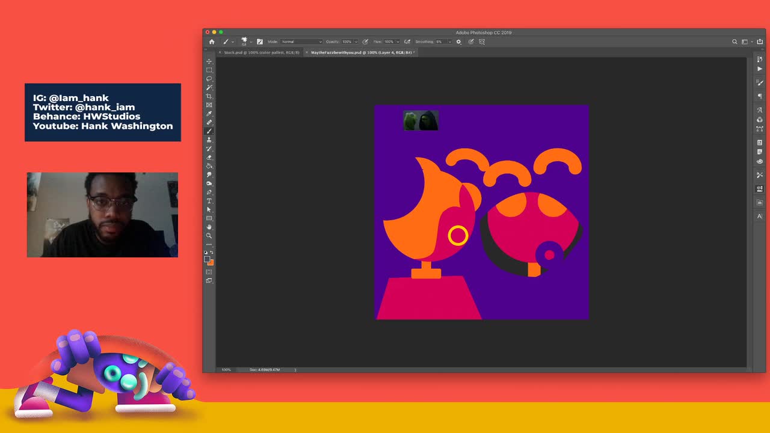Open the Share button at top right
The width and height of the screenshot is (770, 433).
[760, 42]
